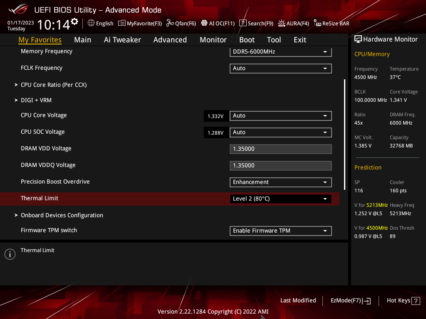426x319 pixels.
Task: Open Search(F9) question mark icon
Action: [x=243, y=23]
